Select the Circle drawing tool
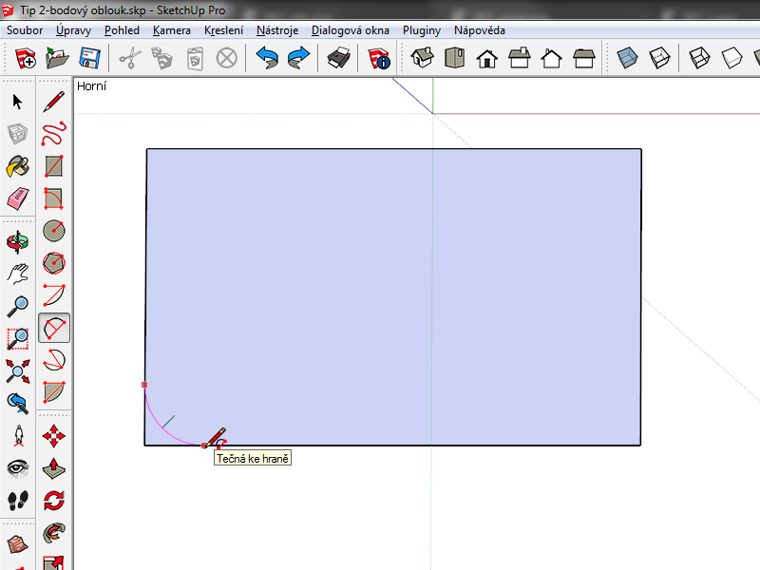Viewport: 760px width, 570px height. pyautogui.click(x=55, y=231)
